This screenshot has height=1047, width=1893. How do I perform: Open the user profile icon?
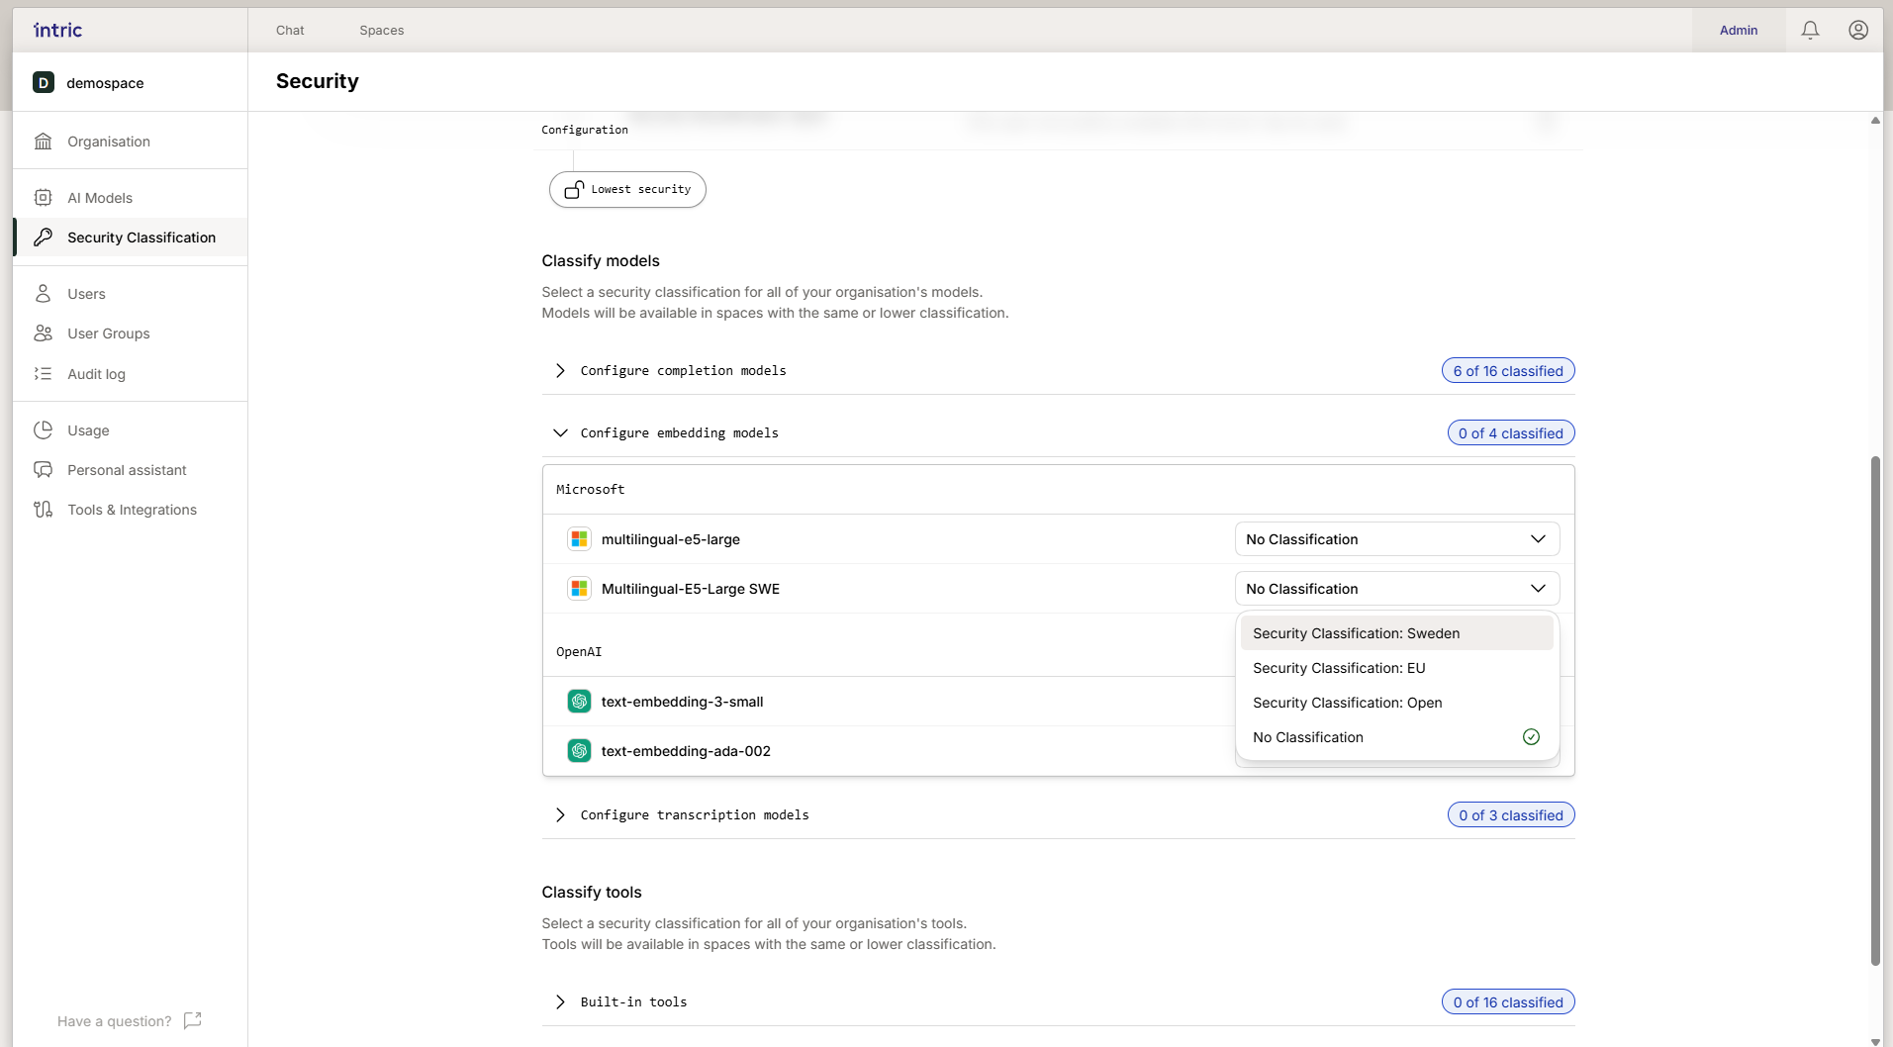tap(1857, 30)
